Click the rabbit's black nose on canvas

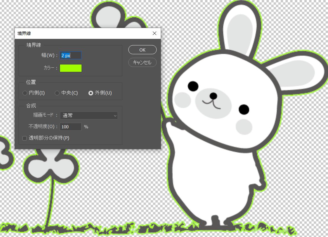tap(213, 96)
